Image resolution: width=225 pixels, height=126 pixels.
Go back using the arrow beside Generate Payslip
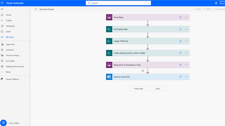[x=36, y=9]
